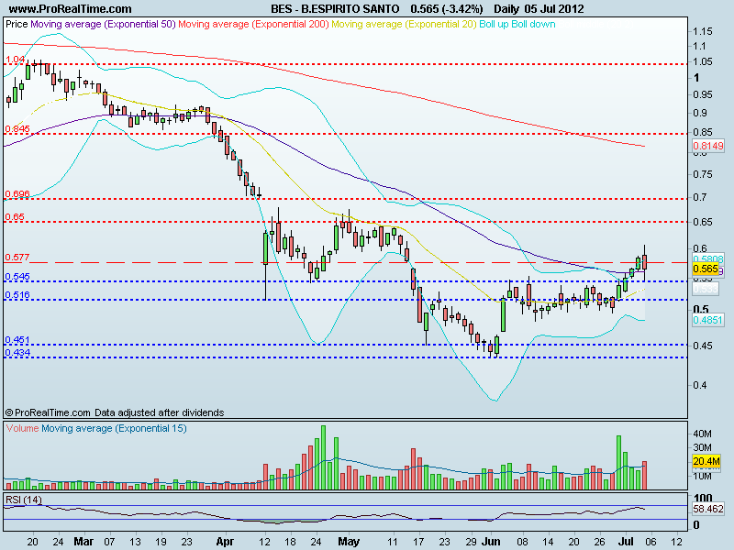This screenshot has height=550, width=734.
Task: Click the red 0.8149 EMA 200 value tag
Action: pyautogui.click(x=708, y=146)
